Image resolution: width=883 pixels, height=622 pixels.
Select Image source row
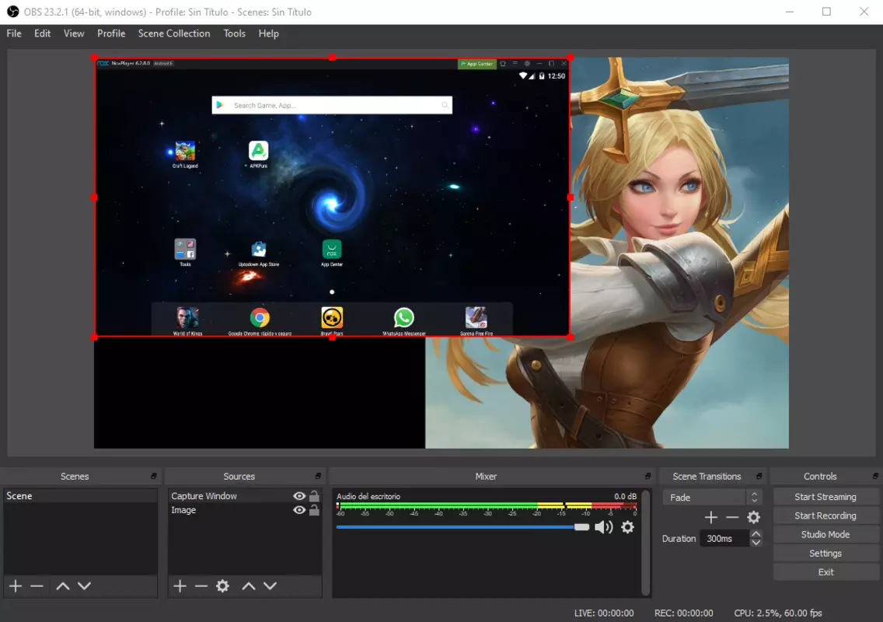(245, 510)
